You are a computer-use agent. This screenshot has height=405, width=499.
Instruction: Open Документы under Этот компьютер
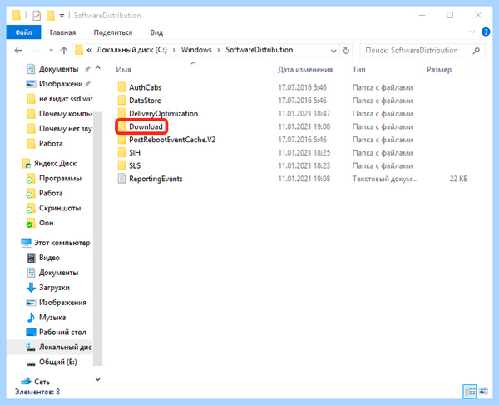tap(58, 273)
